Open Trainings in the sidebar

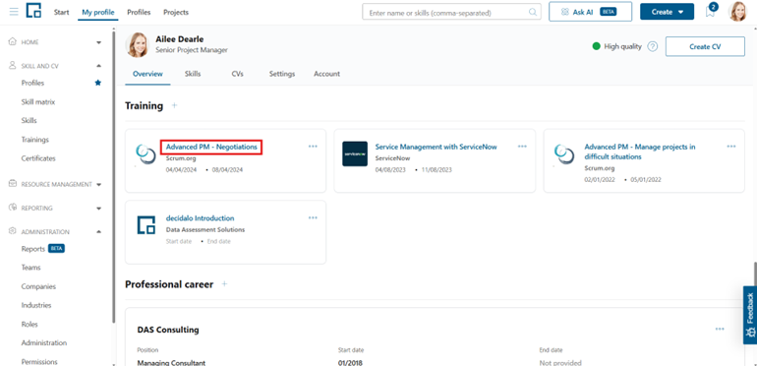(x=34, y=140)
